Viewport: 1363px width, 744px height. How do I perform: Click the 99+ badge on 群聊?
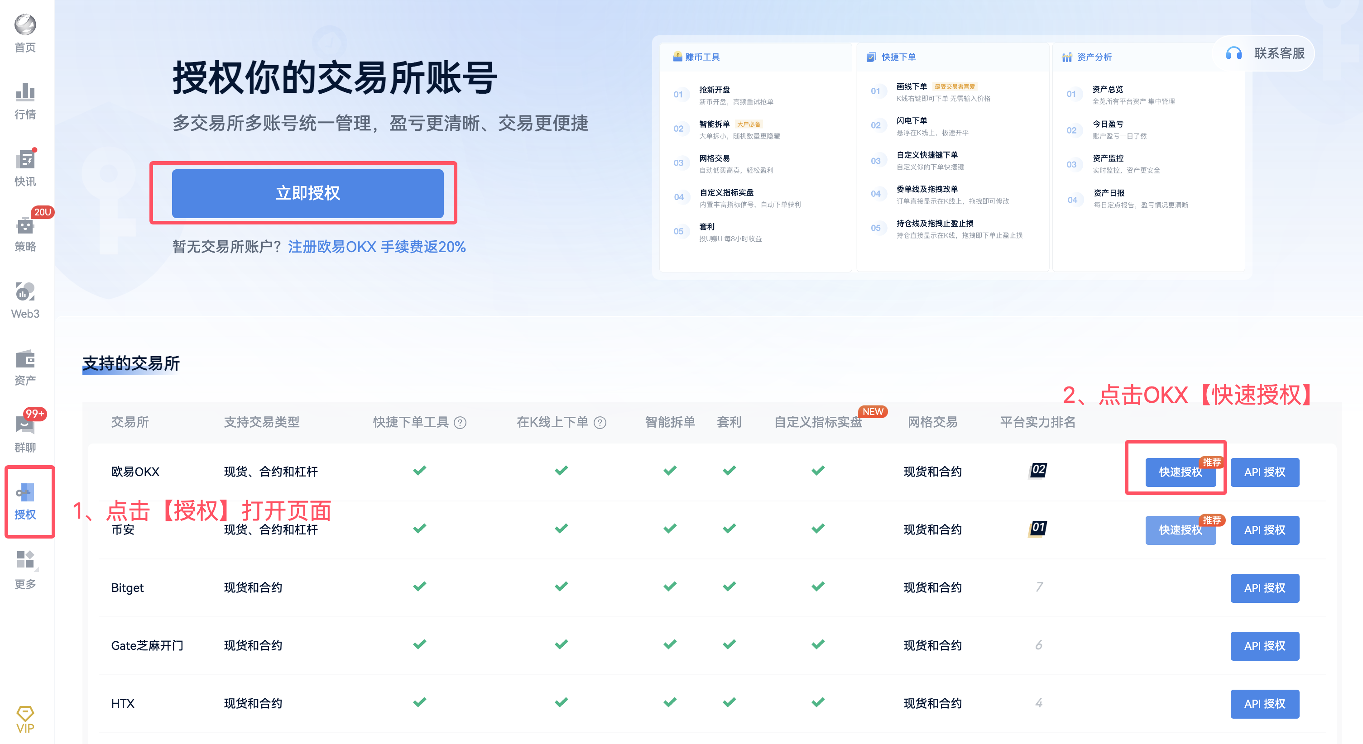coord(35,414)
